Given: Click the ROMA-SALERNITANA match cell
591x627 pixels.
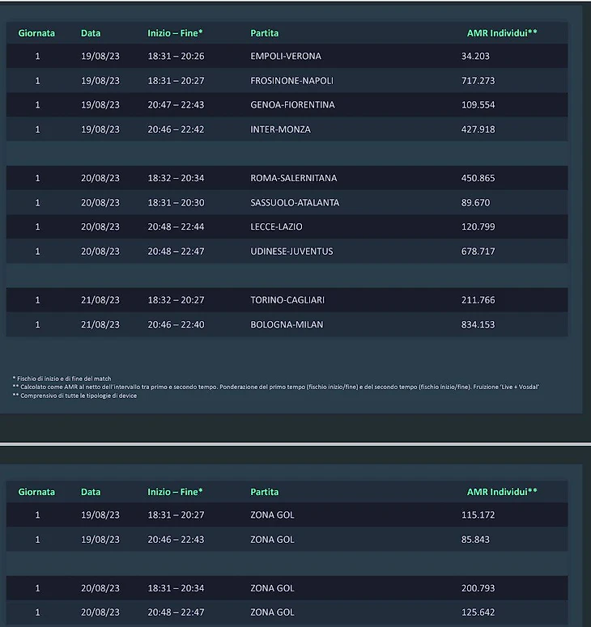Looking at the screenshot, I should pyautogui.click(x=294, y=178).
